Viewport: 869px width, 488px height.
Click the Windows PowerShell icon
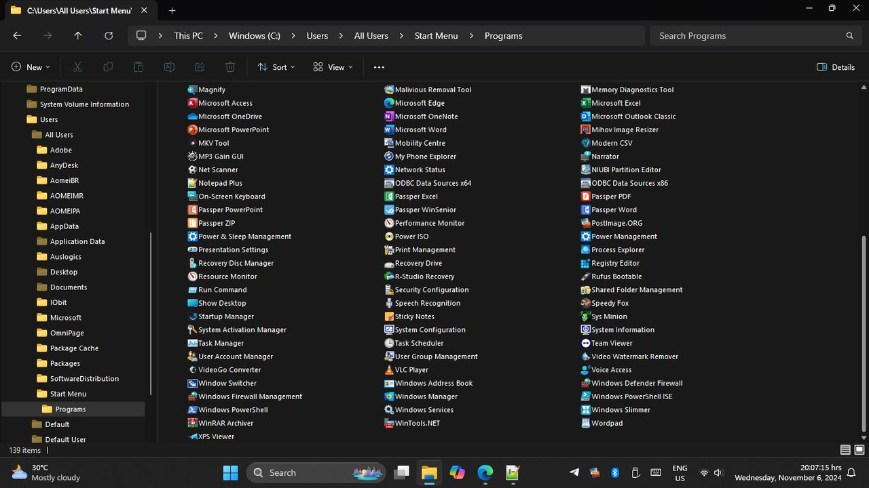[193, 410]
